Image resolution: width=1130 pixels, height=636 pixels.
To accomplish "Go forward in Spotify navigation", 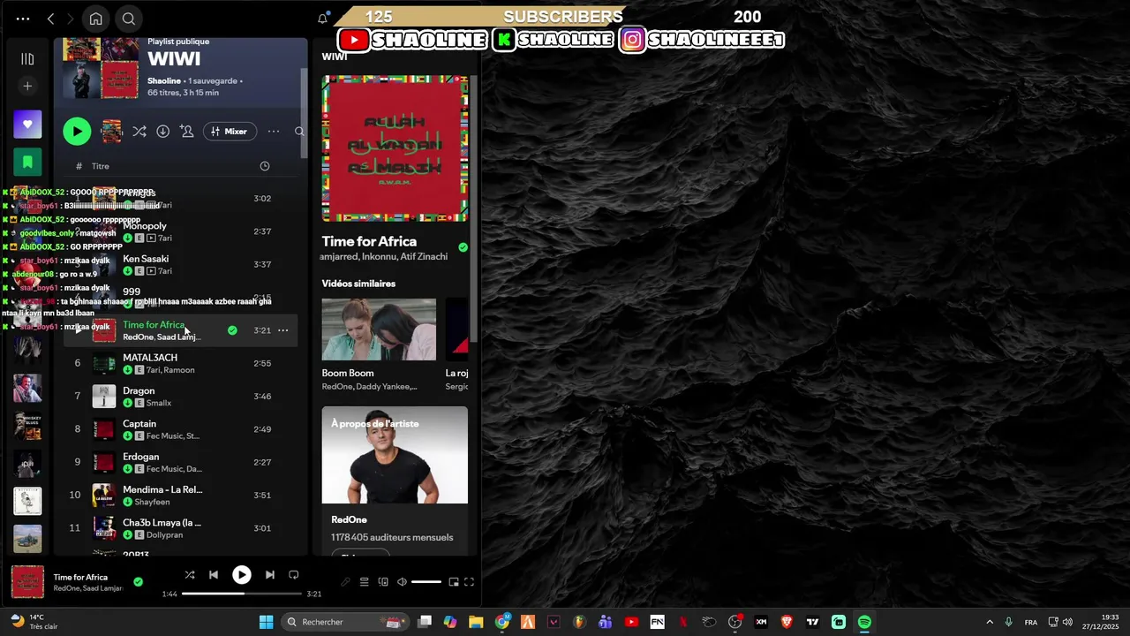I will 71,19.
